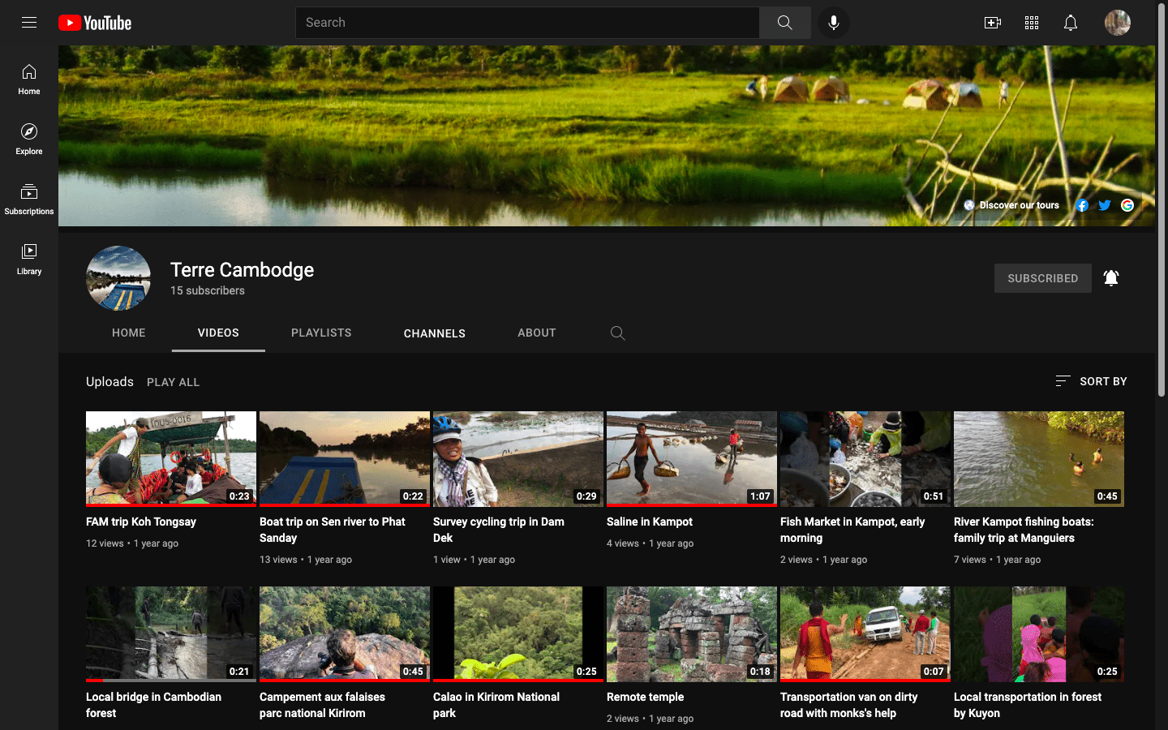Open the Create video camera icon

(992, 23)
